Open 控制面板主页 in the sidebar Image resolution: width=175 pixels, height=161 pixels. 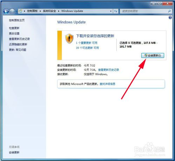click(17, 20)
